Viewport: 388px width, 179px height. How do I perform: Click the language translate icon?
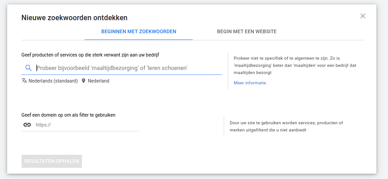pyautogui.click(x=24, y=81)
